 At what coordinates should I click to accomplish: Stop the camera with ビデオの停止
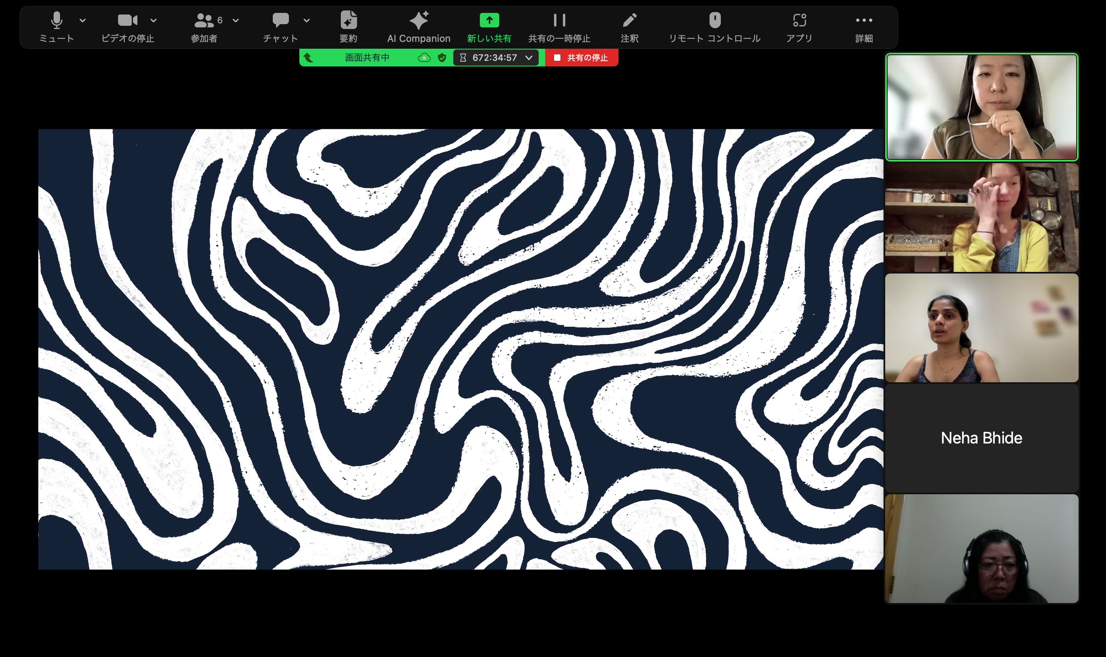coord(127,21)
